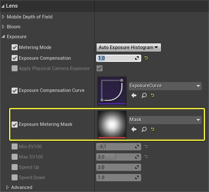Browse to Mask asset in Content Browser

[x=144, y=129]
